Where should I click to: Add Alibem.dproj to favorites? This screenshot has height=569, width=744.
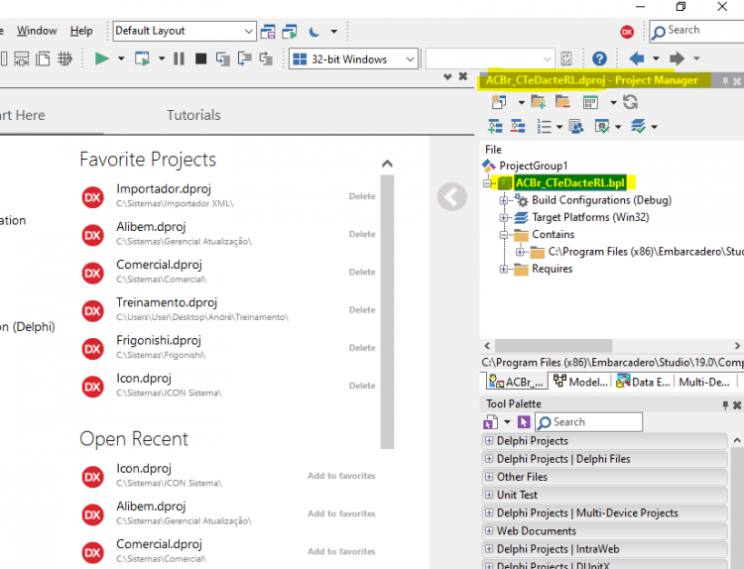click(x=341, y=513)
